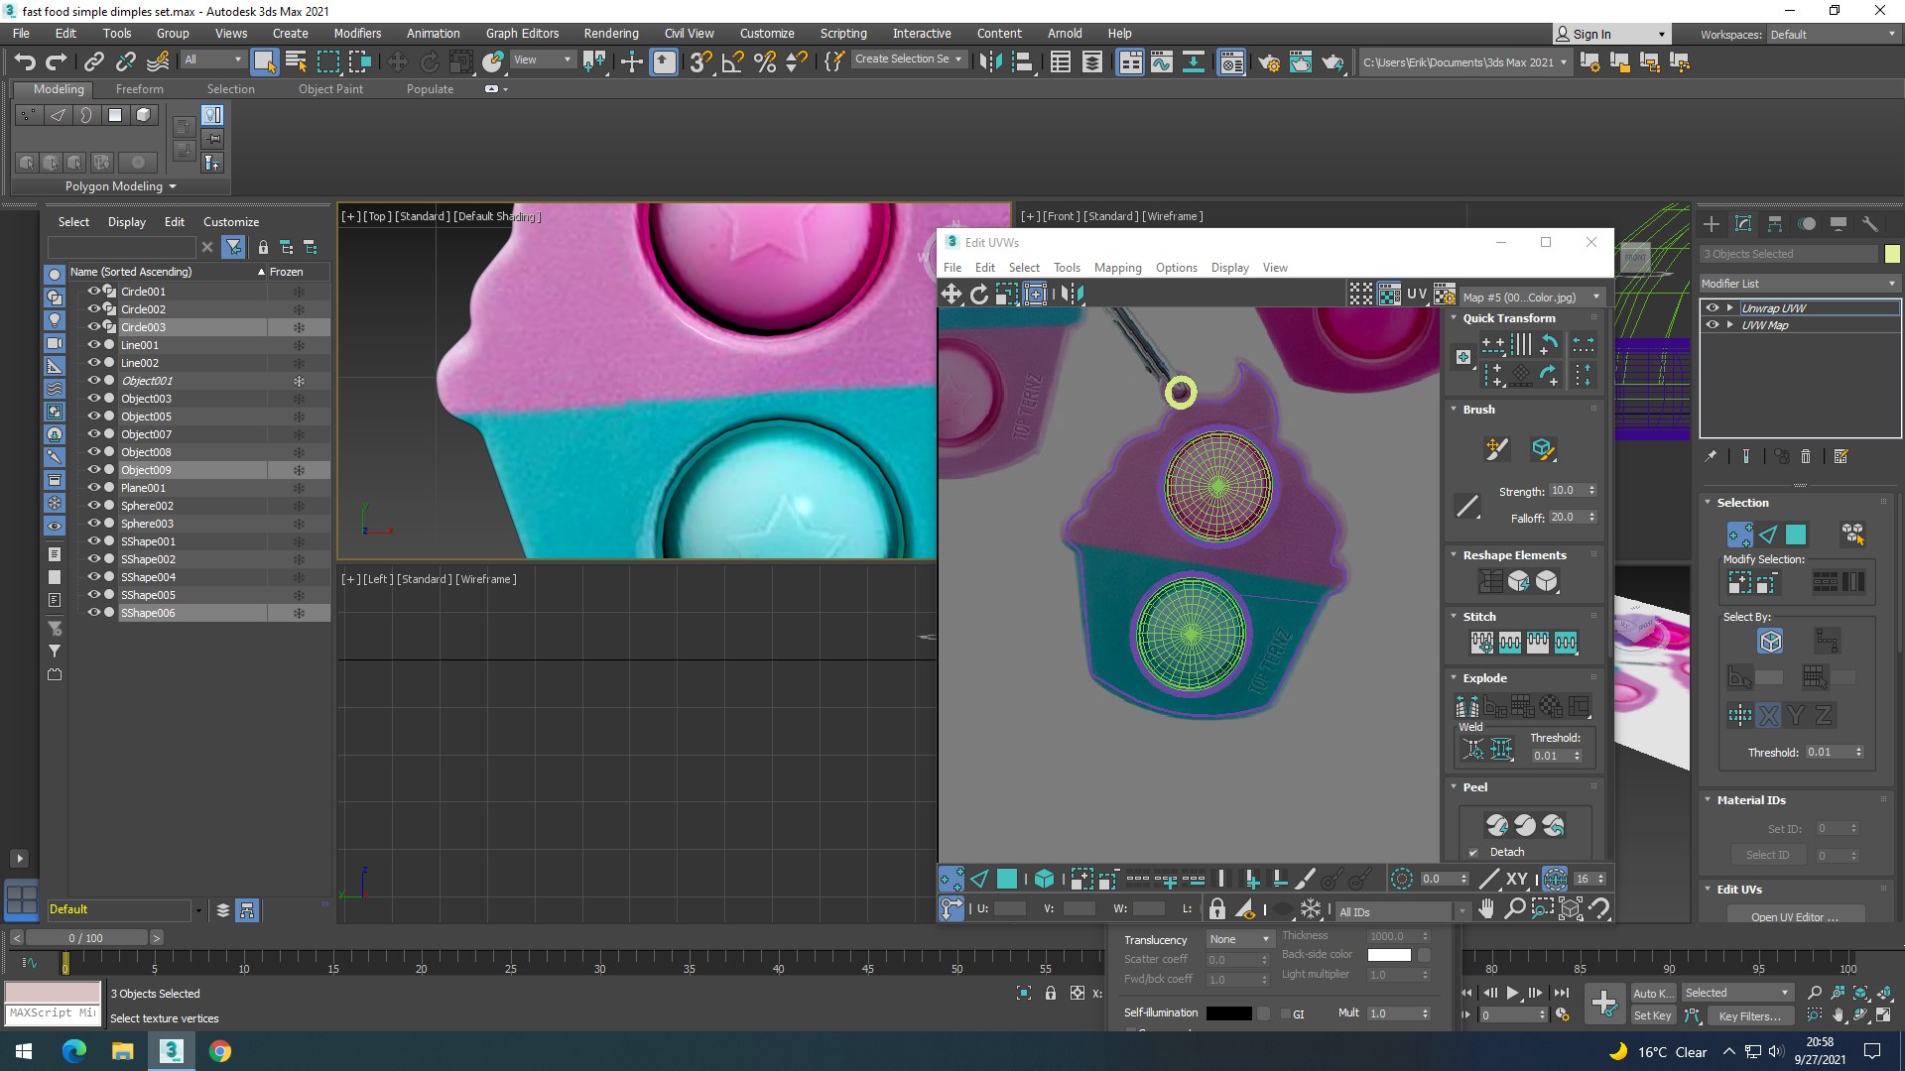Open the Customize menu in Scene Explorer
The image size is (1905, 1071).
231,222
